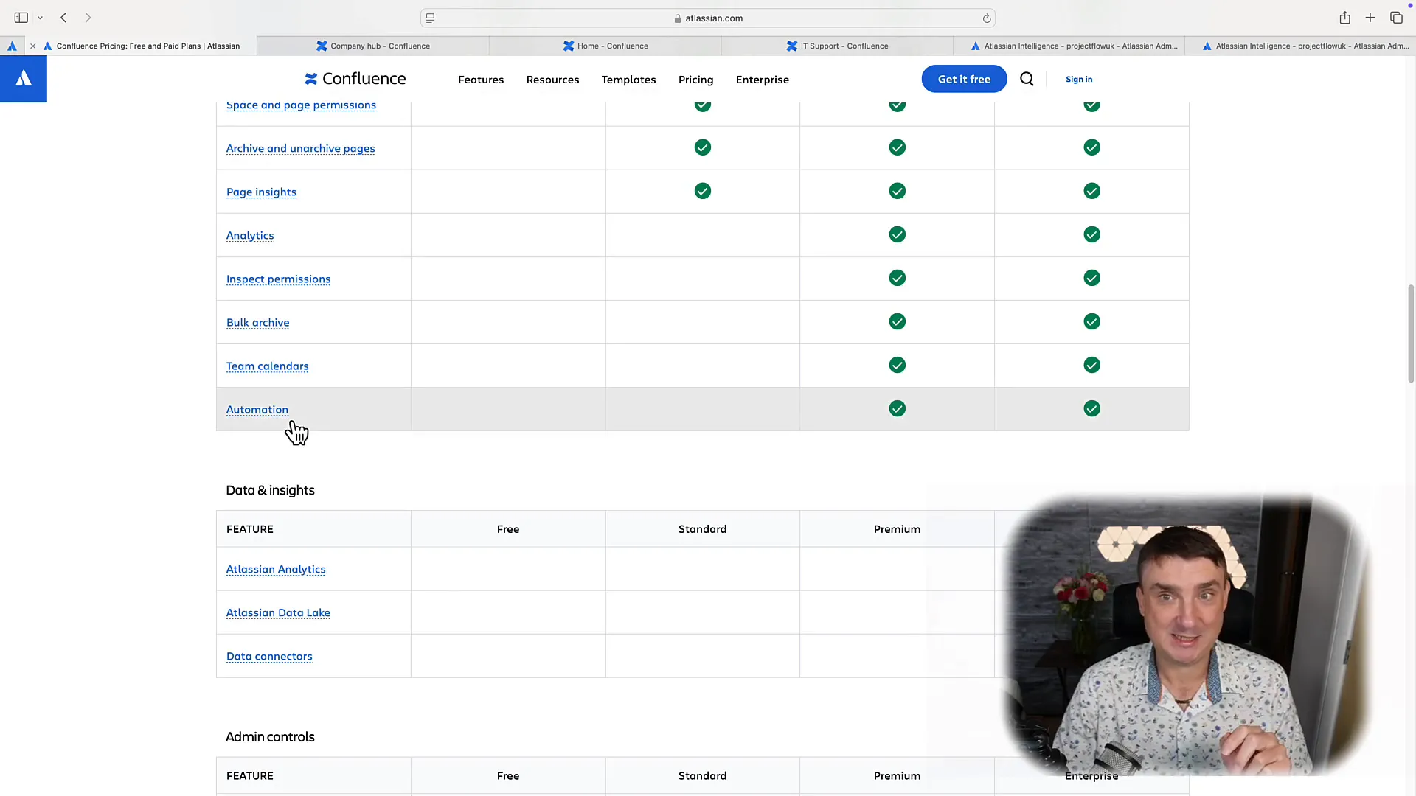Click Enterprise checkmark for Team calendars
The image size is (1416, 796).
tap(1092, 365)
